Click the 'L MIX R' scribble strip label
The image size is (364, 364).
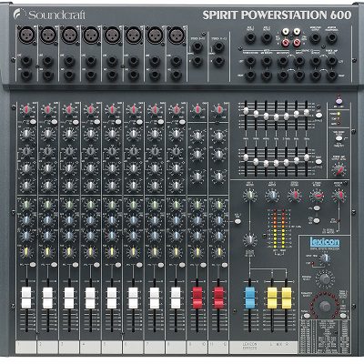coord(279,345)
